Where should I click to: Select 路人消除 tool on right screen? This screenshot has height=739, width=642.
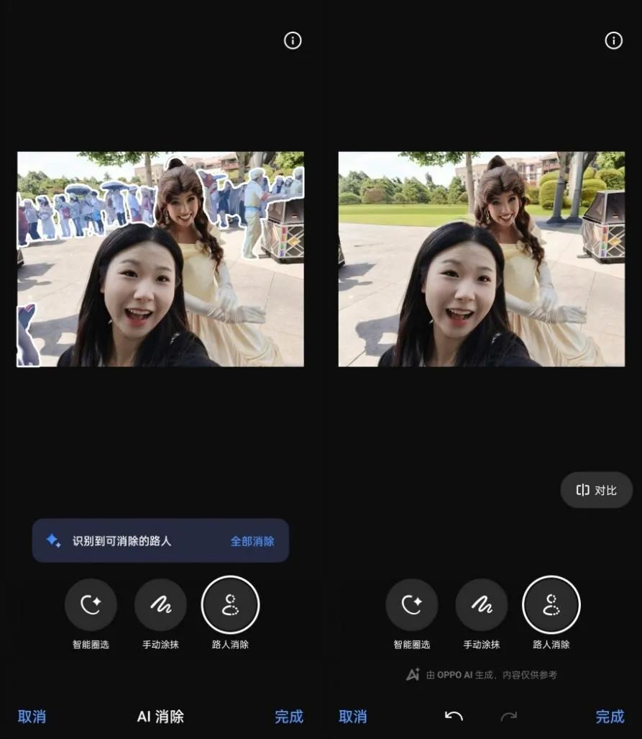coord(551,604)
